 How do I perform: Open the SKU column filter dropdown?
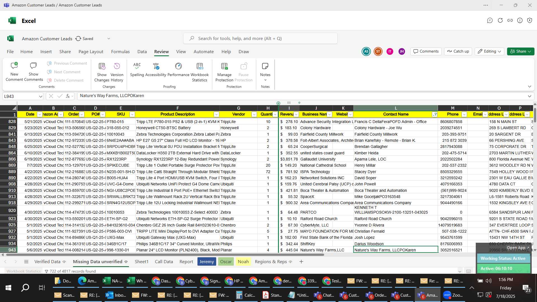coord(132,114)
